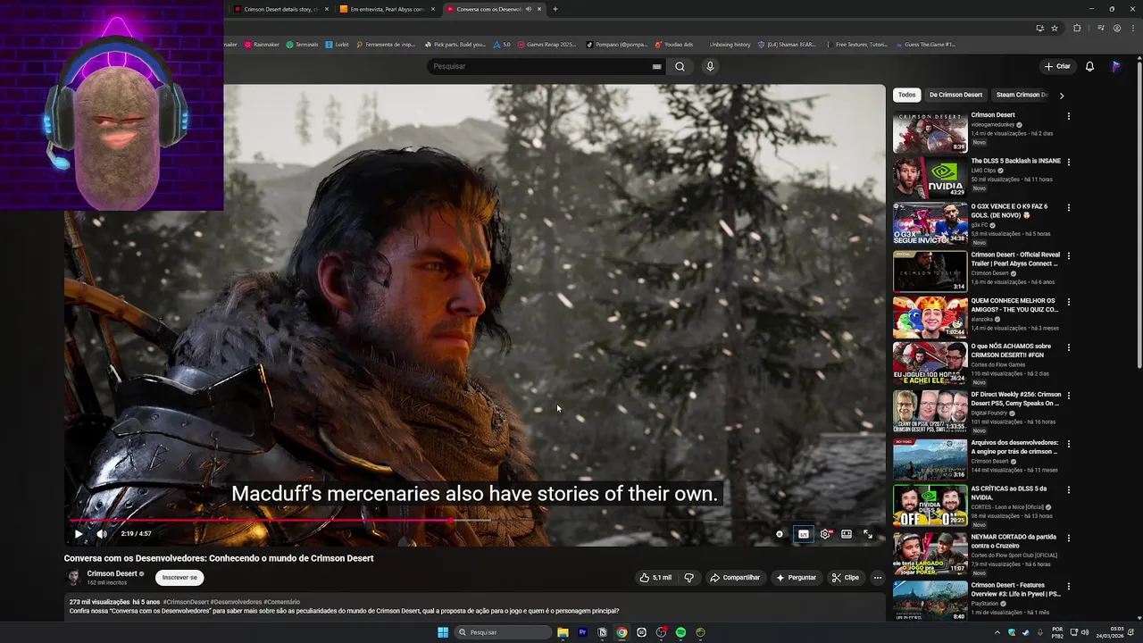Image resolution: width=1143 pixels, height=643 pixels.
Task: Open more actions menu beside Clipe
Action: coord(877,578)
